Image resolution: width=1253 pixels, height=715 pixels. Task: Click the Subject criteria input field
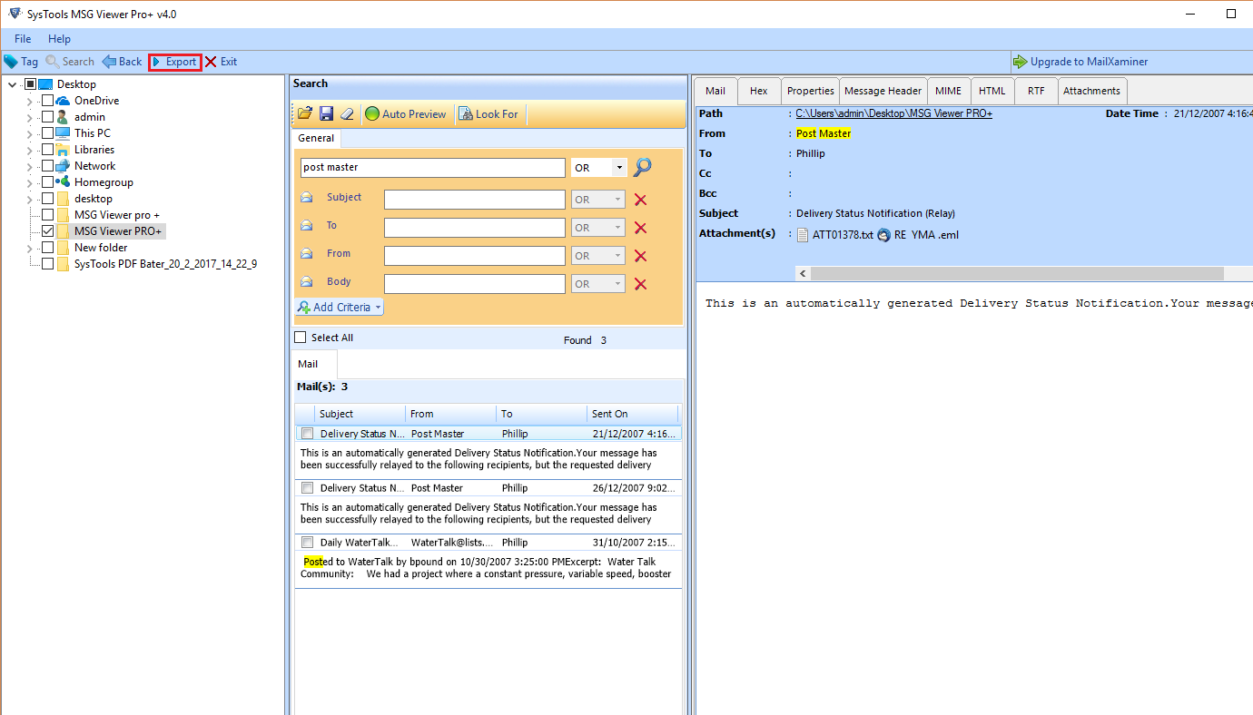[x=475, y=200]
